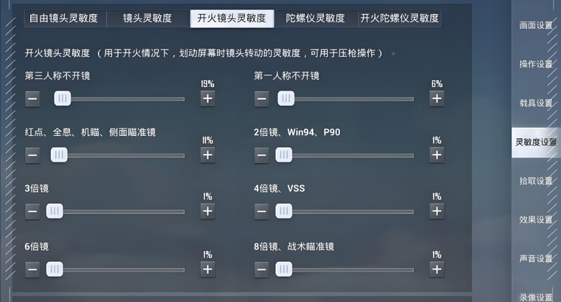
Task: Tap minus icon for 6倍镜 sensitivity
Action: 33,269
